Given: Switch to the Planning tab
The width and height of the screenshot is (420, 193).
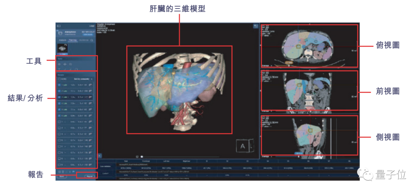Looking at the screenshot, I should coord(73,40).
